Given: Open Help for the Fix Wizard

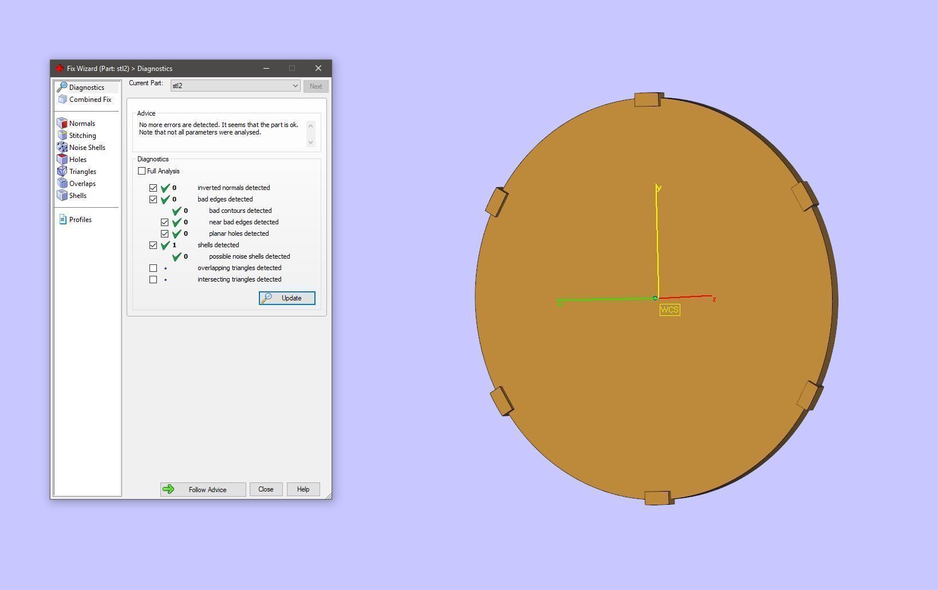Looking at the screenshot, I should click(x=303, y=489).
